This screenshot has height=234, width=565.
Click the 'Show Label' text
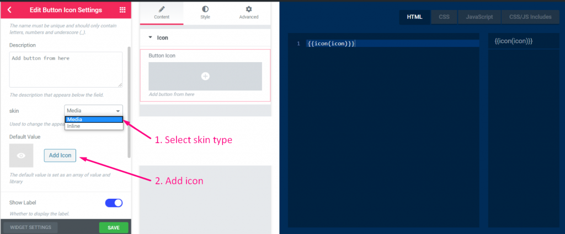[23, 203]
